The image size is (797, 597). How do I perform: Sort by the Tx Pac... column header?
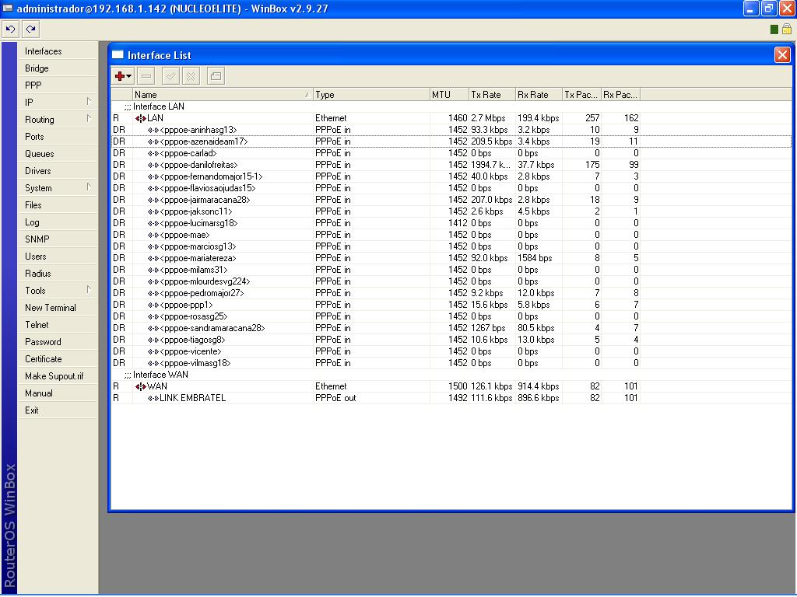click(581, 94)
